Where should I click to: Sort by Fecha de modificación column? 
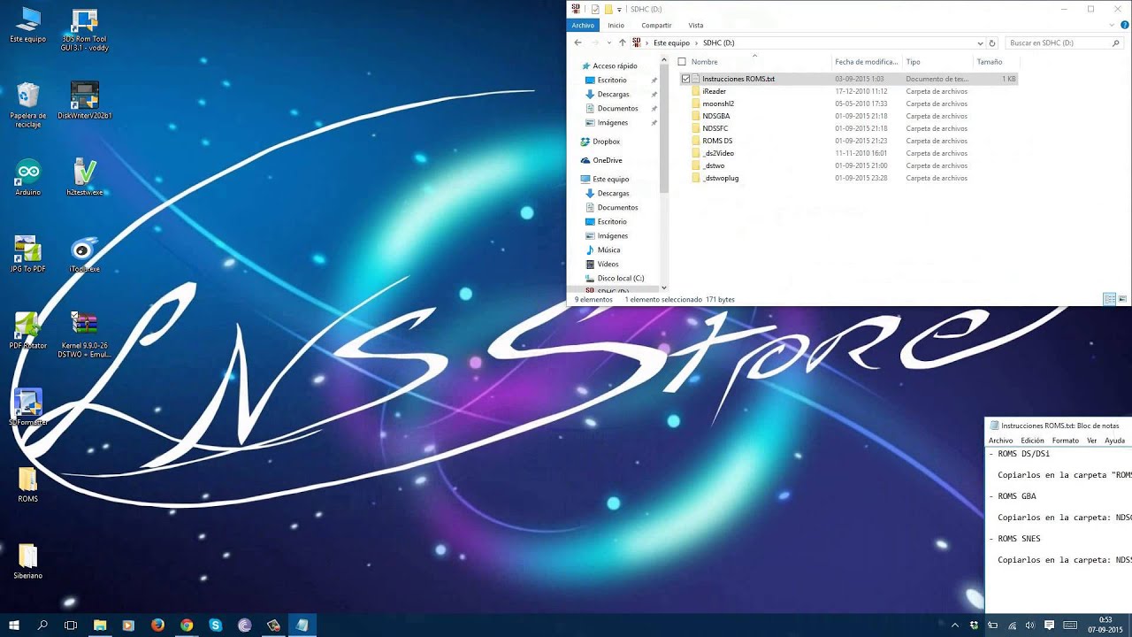[867, 62]
